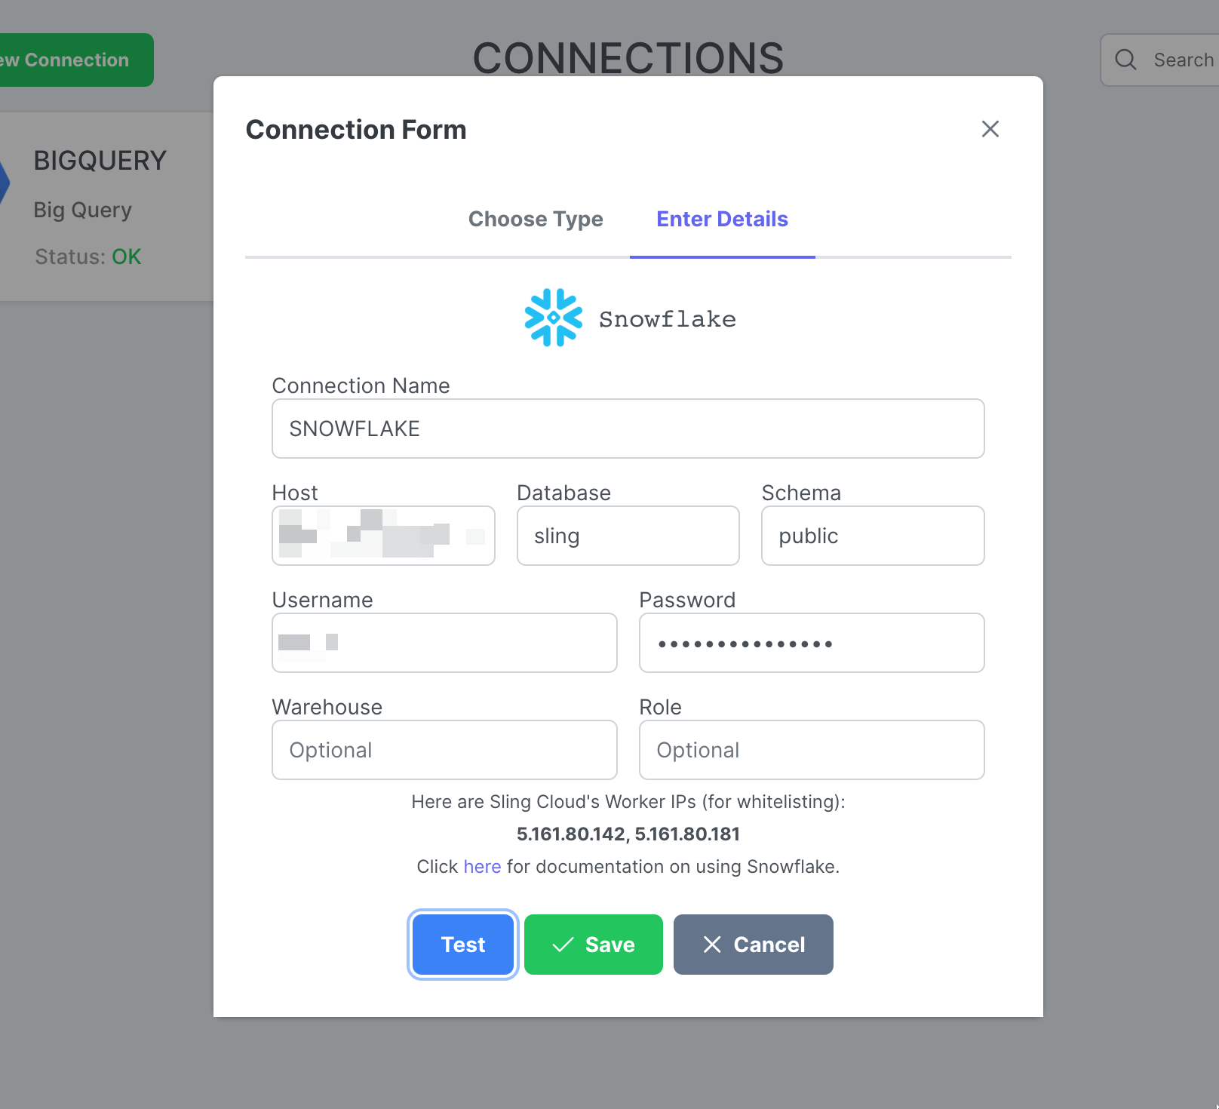Click the optional Warehouse field
Viewport: 1219px width, 1109px height.
tap(444, 750)
